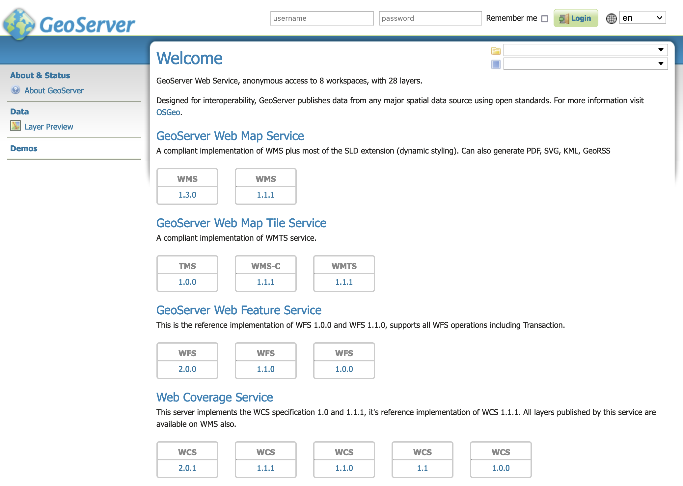
Task: Open the Data menu section
Action: [19, 111]
